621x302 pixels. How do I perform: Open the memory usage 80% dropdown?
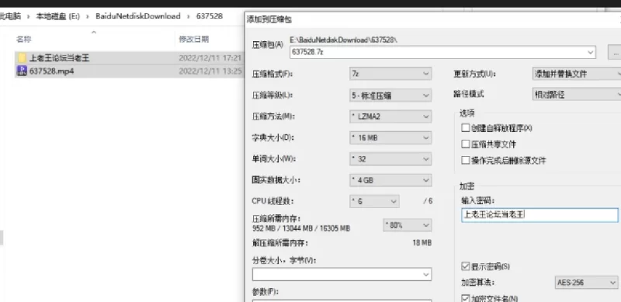(x=407, y=225)
